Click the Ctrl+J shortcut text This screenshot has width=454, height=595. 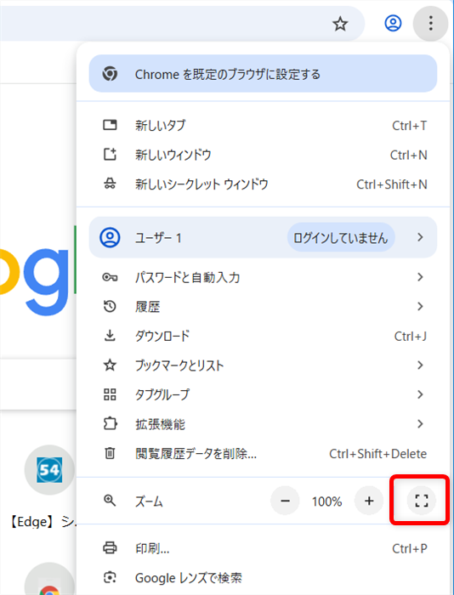(x=411, y=337)
